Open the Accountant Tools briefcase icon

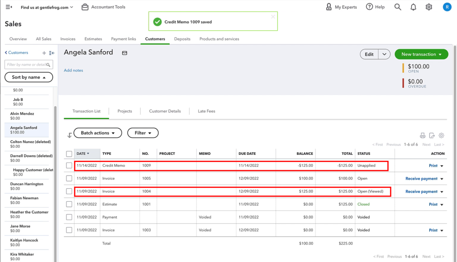(x=85, y=7)
